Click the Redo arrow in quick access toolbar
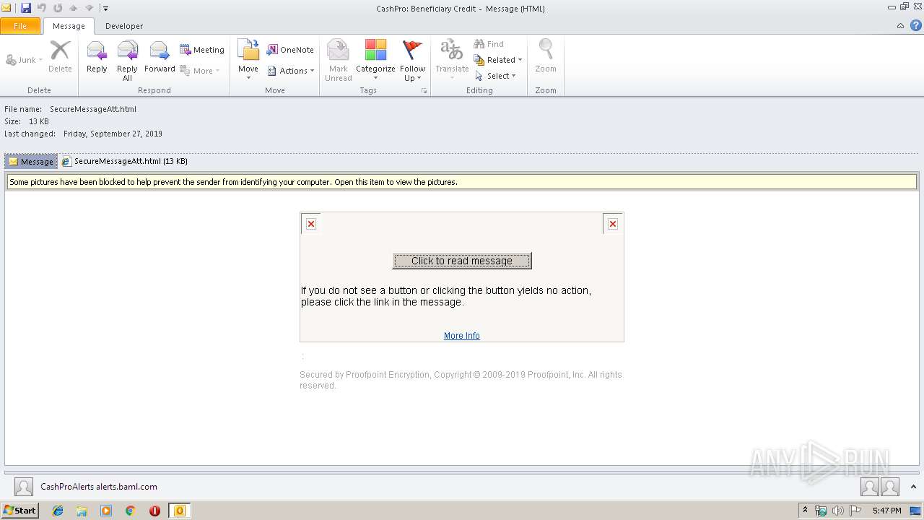 [58, 8]
